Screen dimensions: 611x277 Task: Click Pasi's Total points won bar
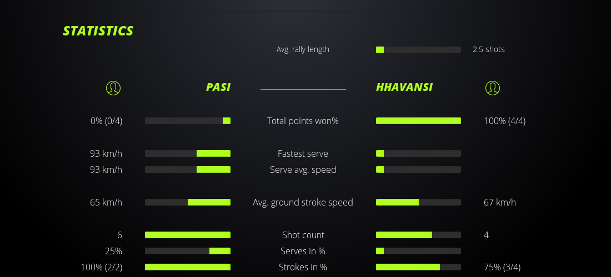(188, 121)
